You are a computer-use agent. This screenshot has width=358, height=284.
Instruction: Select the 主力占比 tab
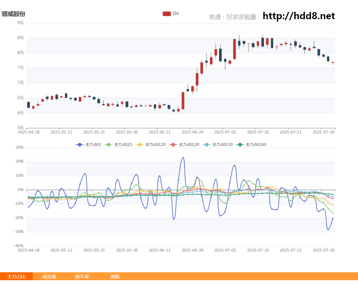pos(16,276)
